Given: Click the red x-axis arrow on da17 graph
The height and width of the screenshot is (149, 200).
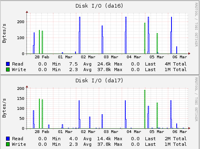Looking at the screenshot, I should pyautogui.click(x=189, y=128).
